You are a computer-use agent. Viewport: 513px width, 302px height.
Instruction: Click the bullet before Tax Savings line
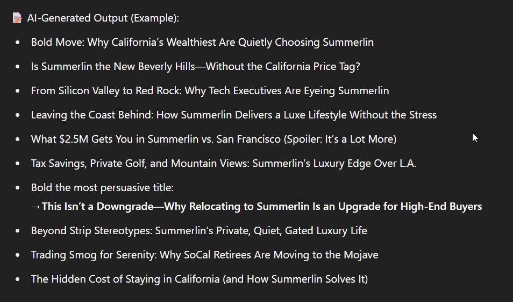pos(18,164)
